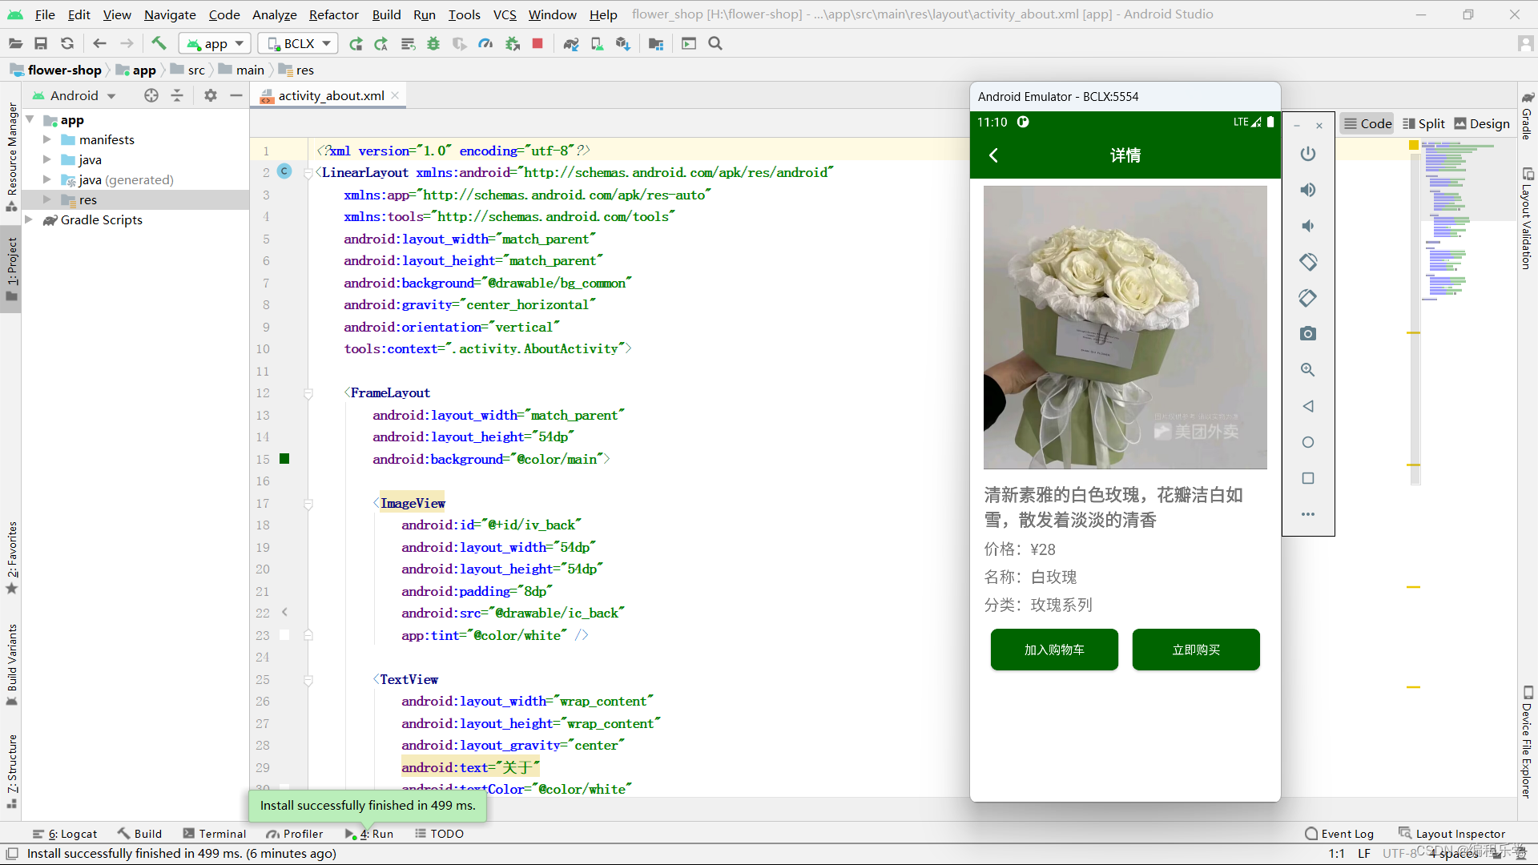Open Resource Manager side panel
Screen dimensions: 1538x865
coord(11,157)
